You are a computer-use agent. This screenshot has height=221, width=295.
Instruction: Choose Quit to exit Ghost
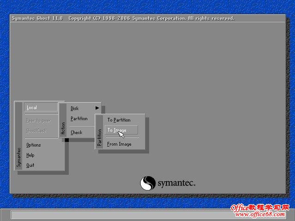pyautogui.click(x=30, y=166)
